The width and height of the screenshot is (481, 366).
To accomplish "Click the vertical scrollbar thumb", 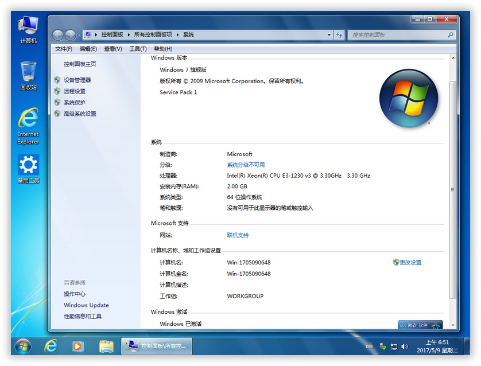I will [453, 189].
